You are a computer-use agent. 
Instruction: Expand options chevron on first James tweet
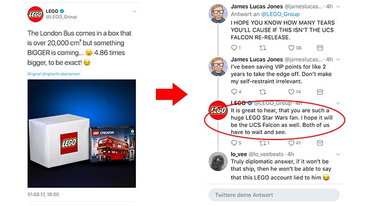[x=338, y=6]
